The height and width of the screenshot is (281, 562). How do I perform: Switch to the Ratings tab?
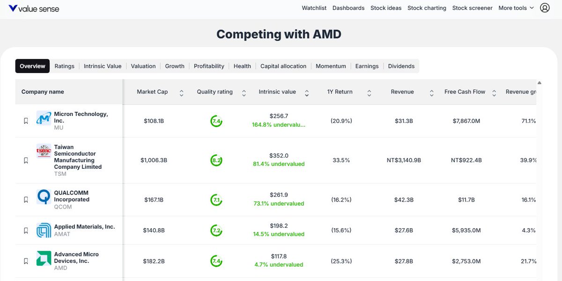(x=65, y=66)
